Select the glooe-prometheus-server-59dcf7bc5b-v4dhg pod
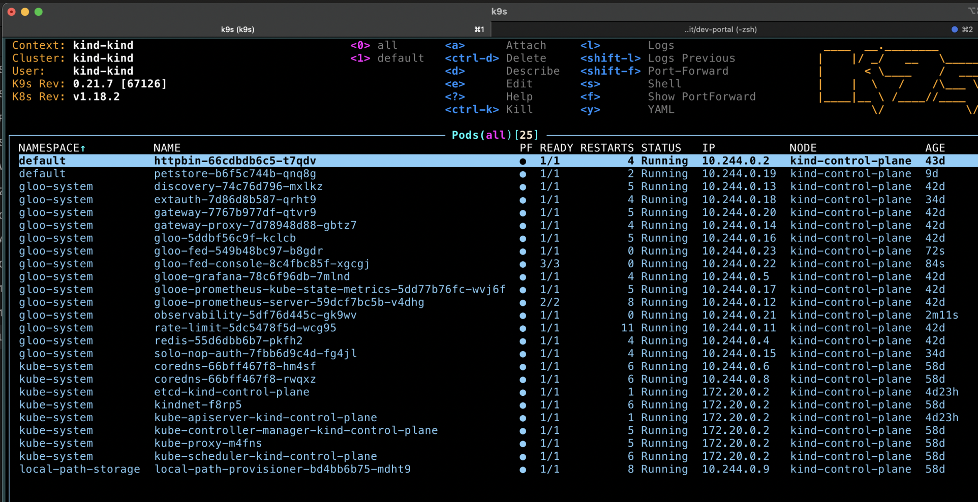 click(289, 302)
